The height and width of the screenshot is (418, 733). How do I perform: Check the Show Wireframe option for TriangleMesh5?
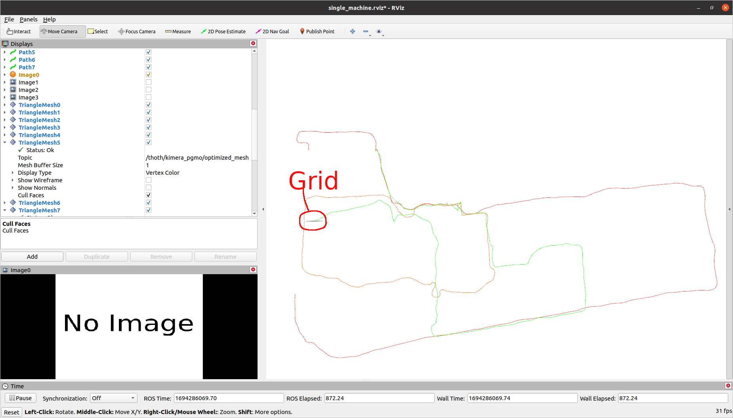coord(148,180)
